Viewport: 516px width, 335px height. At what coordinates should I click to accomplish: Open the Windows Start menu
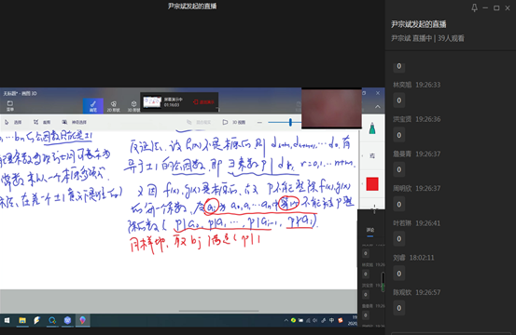[x=7, y=320]
